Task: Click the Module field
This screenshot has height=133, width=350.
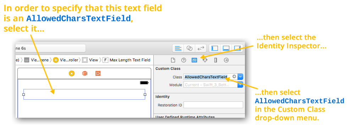Action: 210,85
